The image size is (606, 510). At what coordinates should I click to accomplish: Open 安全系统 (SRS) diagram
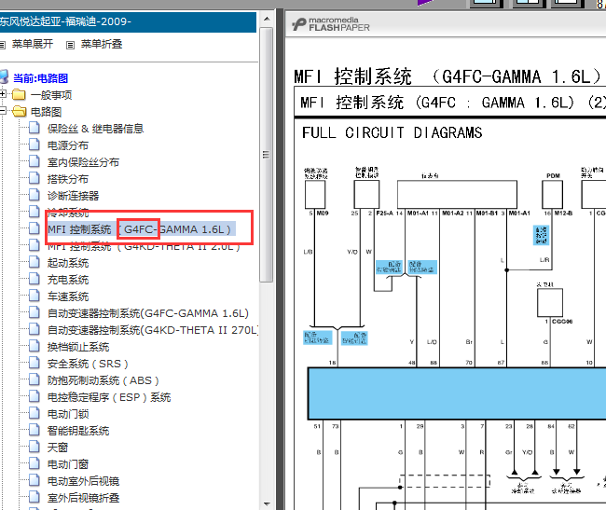(x=88, y=364)
